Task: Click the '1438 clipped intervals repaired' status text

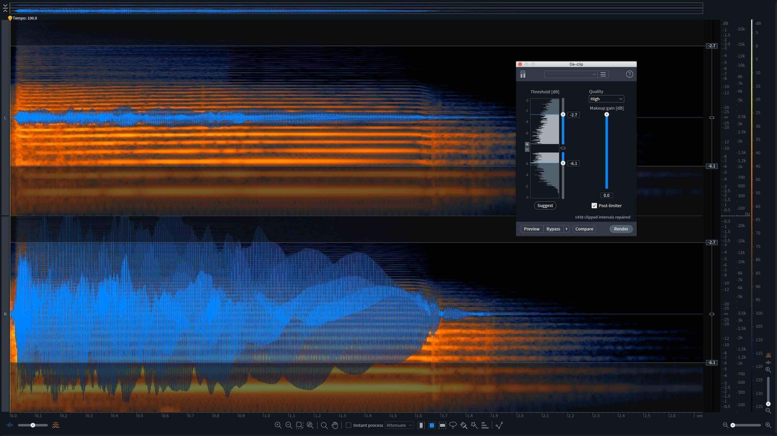Action: pos(602,217)
